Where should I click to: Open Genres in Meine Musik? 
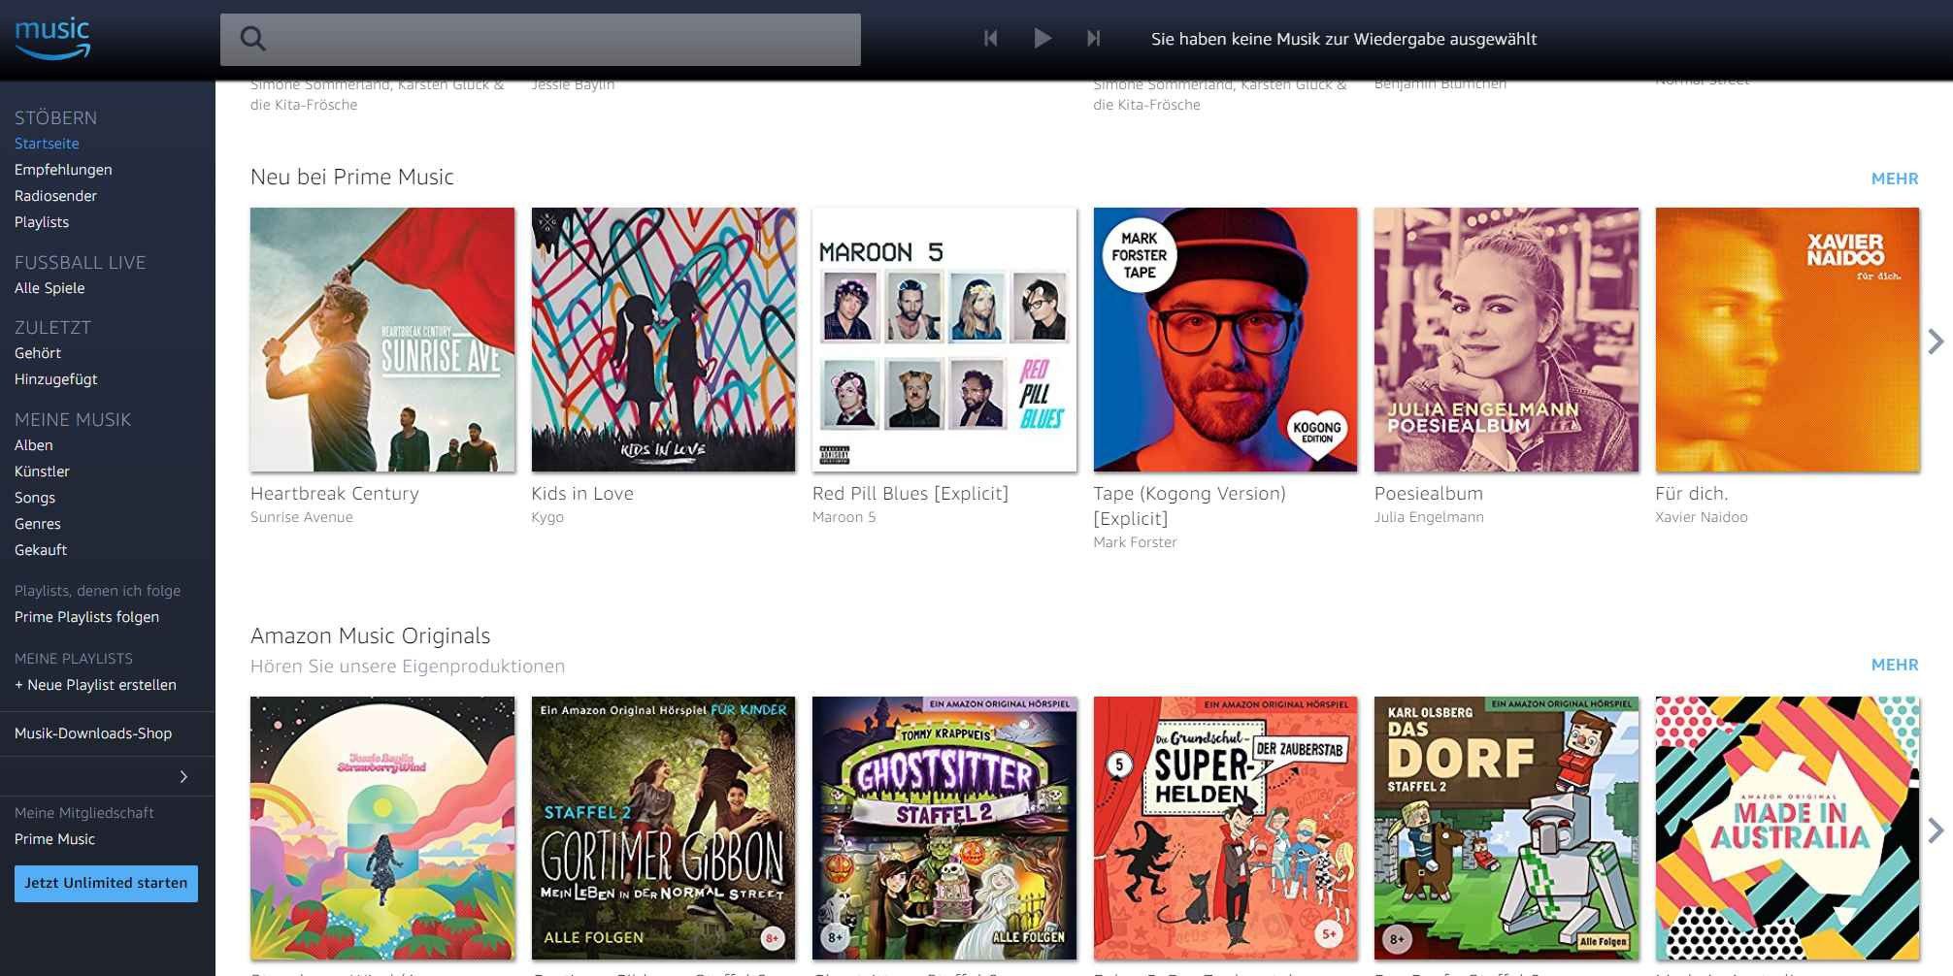point(38,524)
